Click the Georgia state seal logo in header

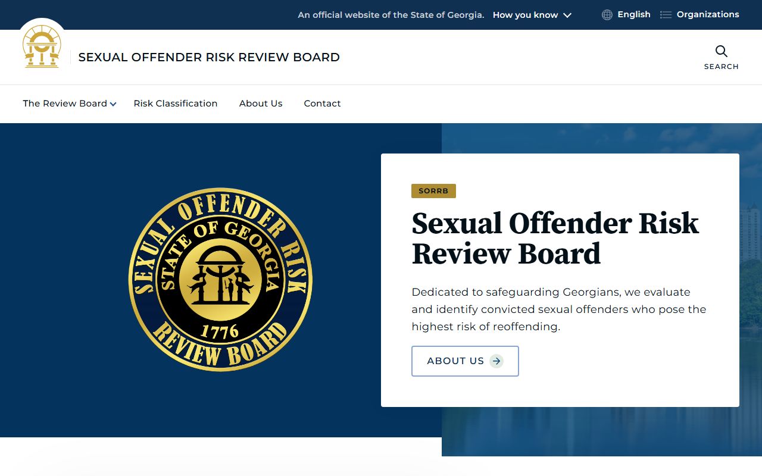tap(42, 46)
